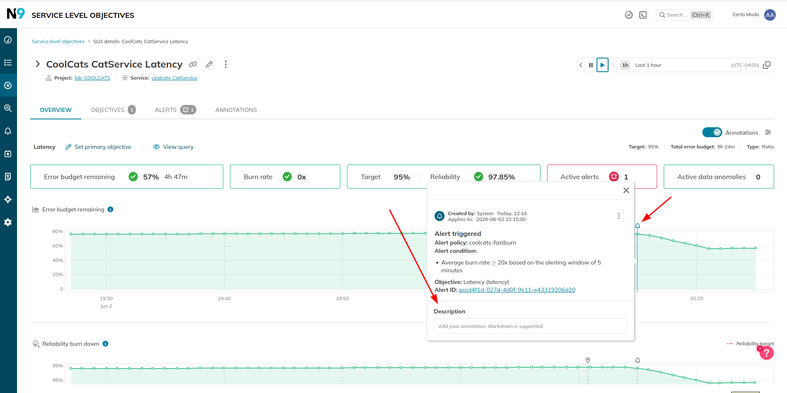
Task: Click the search box in header
Action: (x=684, y=15)
